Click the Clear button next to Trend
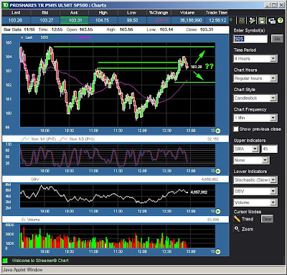Image resolution: width=287 pixels, height=275 pixels. (x=267, y=219)
